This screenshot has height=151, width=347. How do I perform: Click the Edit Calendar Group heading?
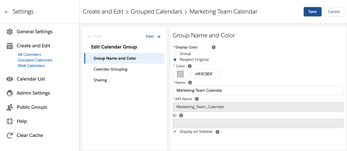point(114,47)
